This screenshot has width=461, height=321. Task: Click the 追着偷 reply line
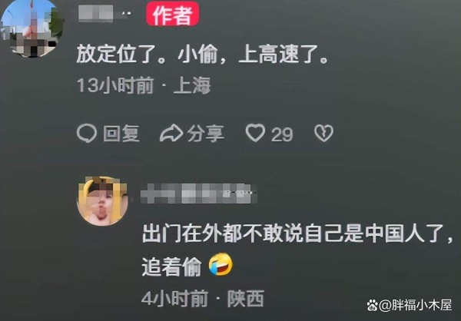pyautogui.click(x=171, y=267)
